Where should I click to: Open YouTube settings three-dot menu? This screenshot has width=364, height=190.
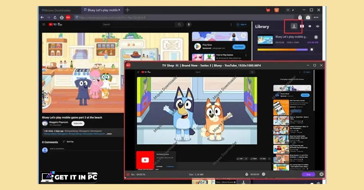click(x=231, y=25)
